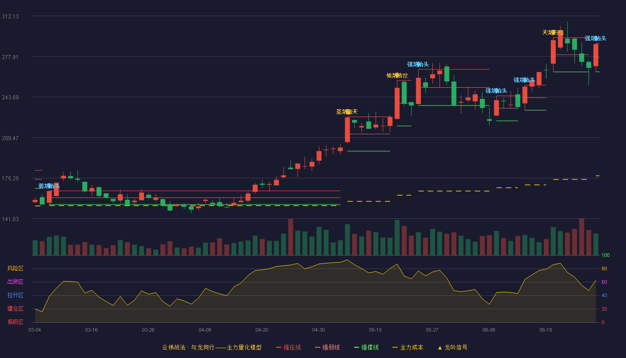The height and width of the screenshot is (358, 626).
Task: Click the 03-26 date label
Action: pyautogui.click(x=148, y=330)
